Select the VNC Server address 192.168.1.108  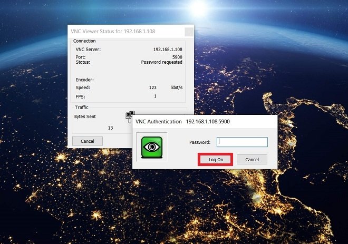[x=168, y=49]
